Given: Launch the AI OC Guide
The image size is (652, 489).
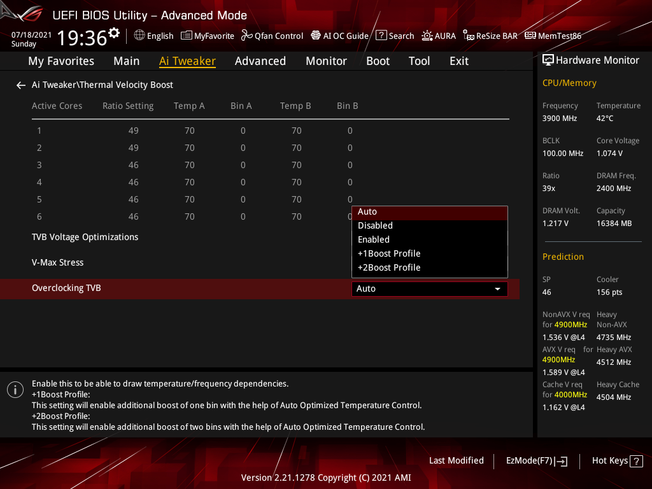Looking at the screenshot, I should 339,36.
